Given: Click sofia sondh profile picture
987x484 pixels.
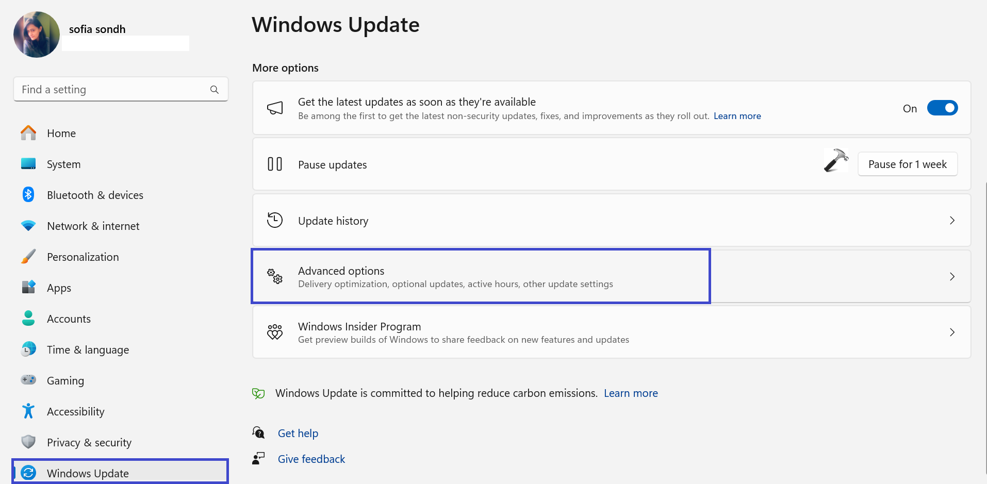Looking at the screenshot, I should 37,35.
